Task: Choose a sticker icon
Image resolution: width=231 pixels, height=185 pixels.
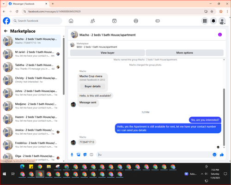Action: [85, 155]
